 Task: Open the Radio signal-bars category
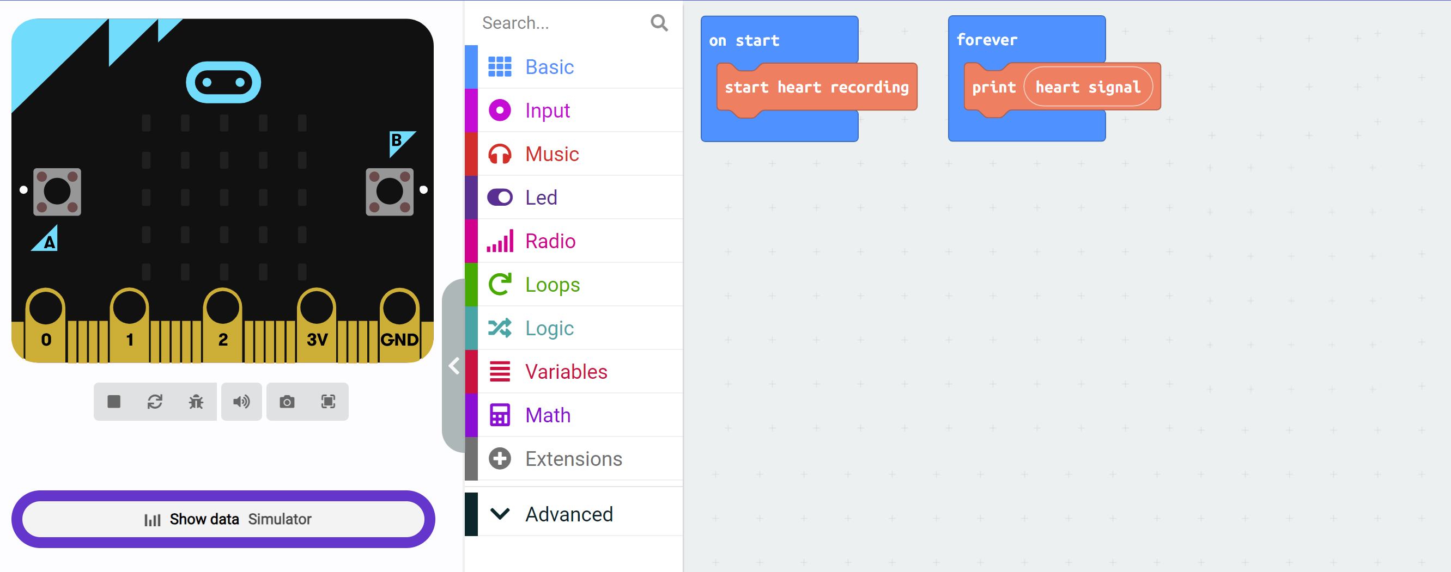[573, 241]
